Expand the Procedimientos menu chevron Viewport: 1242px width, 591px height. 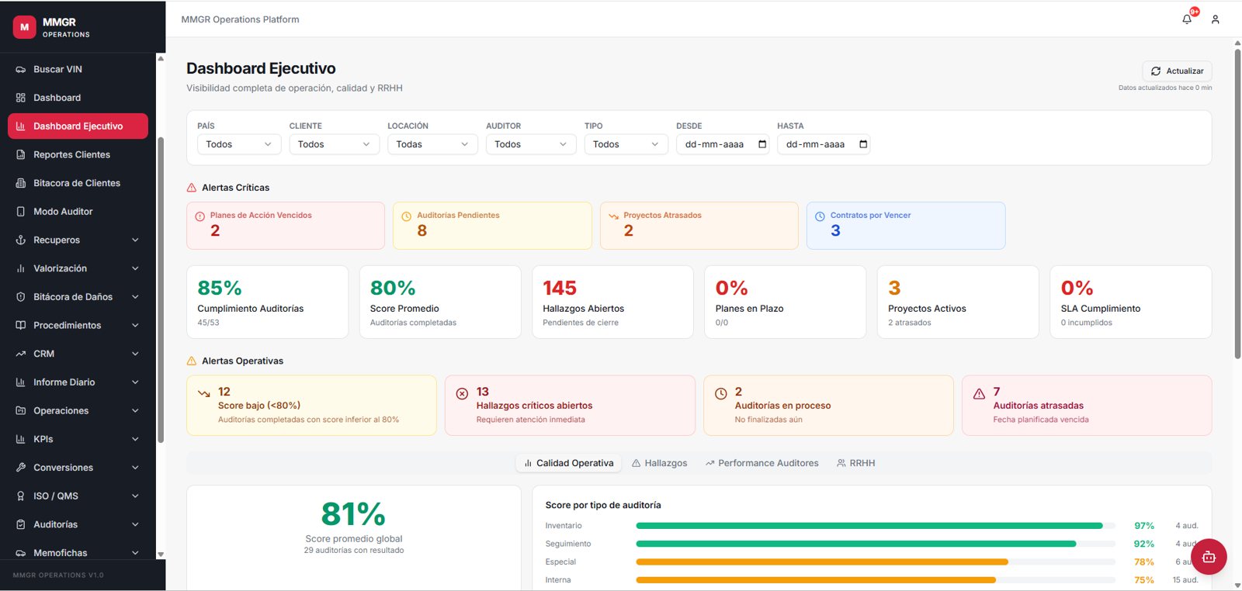[135, 326]
